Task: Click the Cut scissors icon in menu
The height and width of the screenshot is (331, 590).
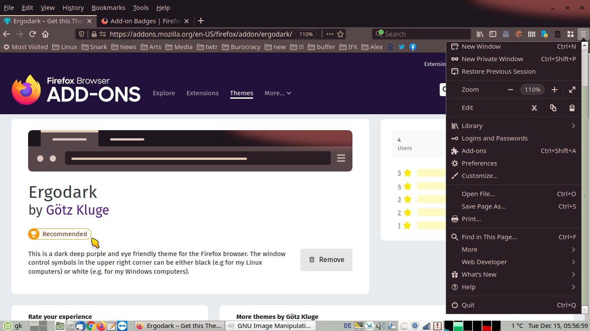Action: point(534,108)
